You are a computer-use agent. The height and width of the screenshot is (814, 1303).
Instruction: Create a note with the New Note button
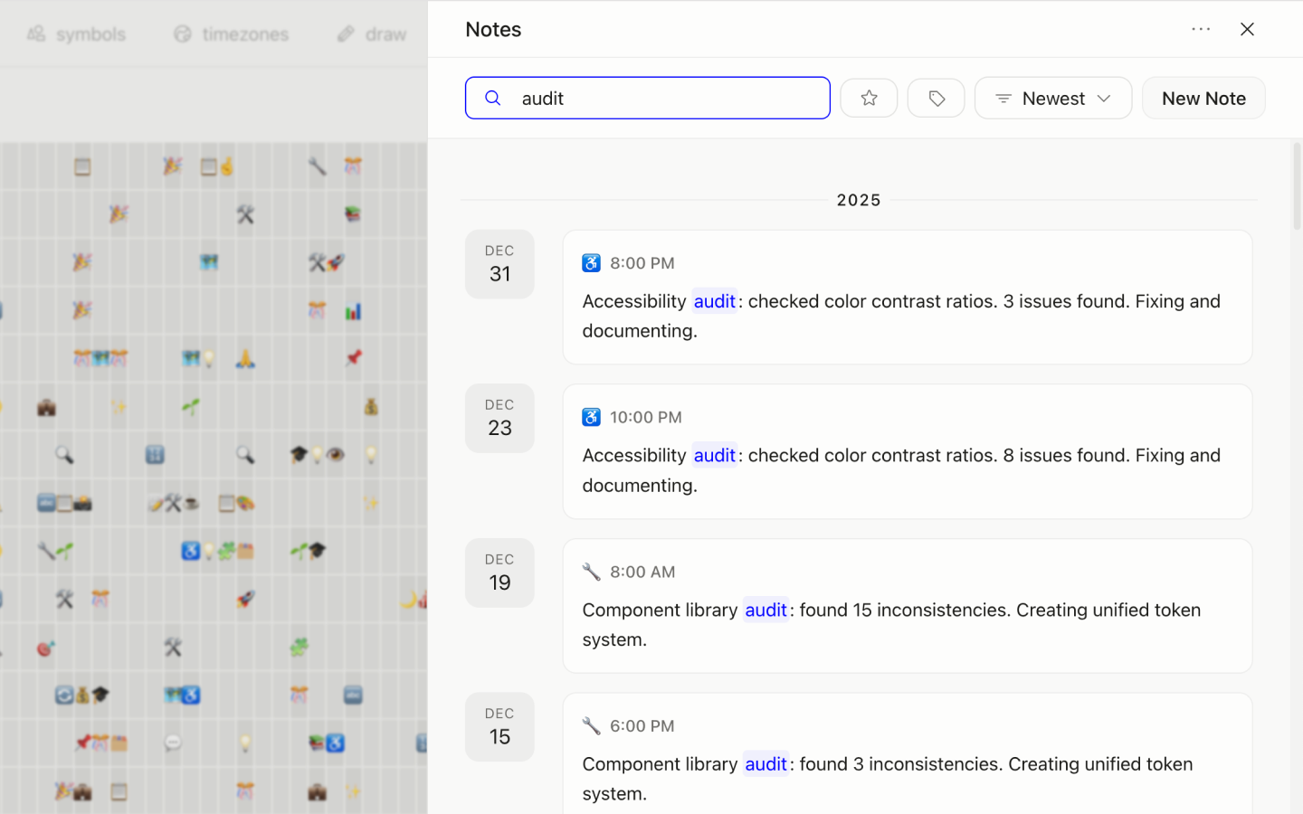coord(1203,98)
